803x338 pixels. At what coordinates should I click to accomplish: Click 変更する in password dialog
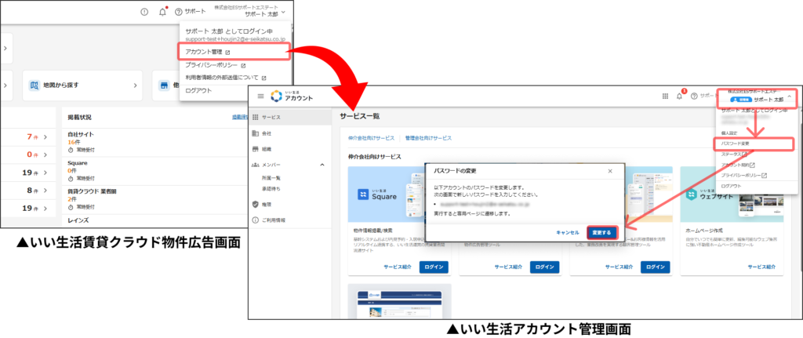[x=601, y=232]
